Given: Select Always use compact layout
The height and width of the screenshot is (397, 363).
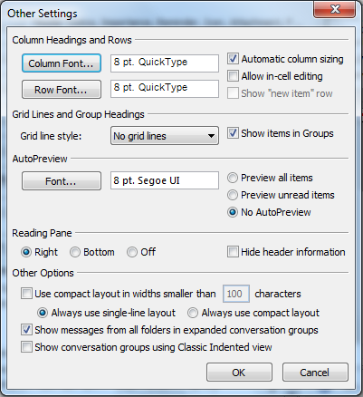Looking at the screenshot, I should click(193, 313).
